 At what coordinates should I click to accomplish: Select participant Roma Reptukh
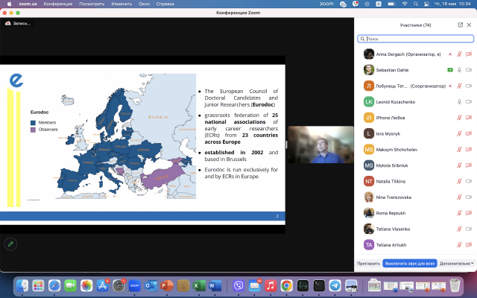pos(416,213)
